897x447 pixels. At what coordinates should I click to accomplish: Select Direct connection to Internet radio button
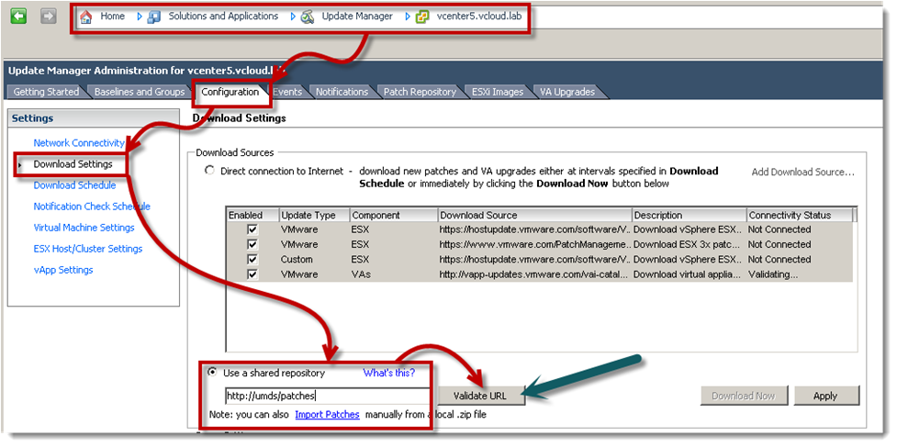click(x=210, y=171)
